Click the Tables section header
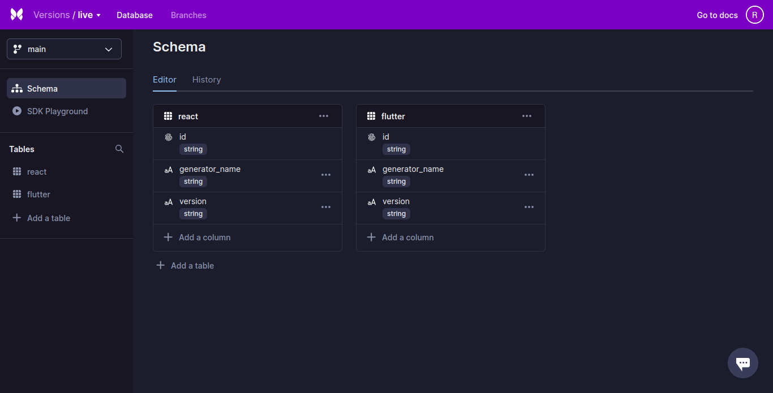 pos(22,149)
